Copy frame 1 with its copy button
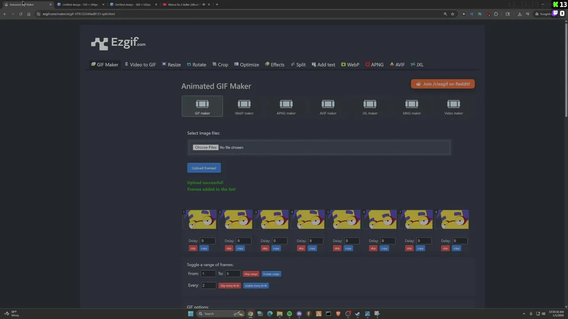The image size is (568, 319). (204, 249)
